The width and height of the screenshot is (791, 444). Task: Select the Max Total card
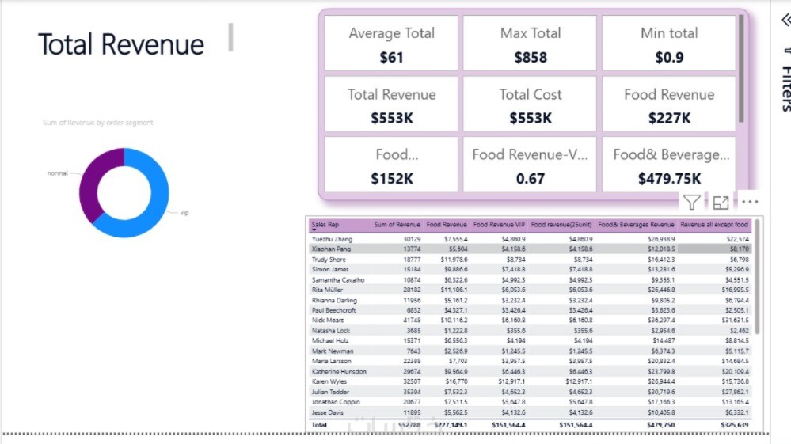click(530, 44)
